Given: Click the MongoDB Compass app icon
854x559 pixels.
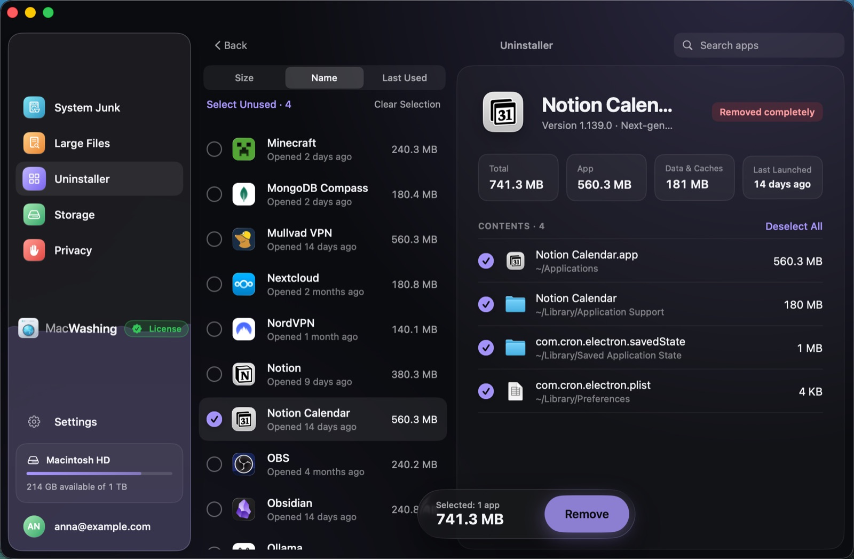Looking at the screenshot, I should coord(244,194).
